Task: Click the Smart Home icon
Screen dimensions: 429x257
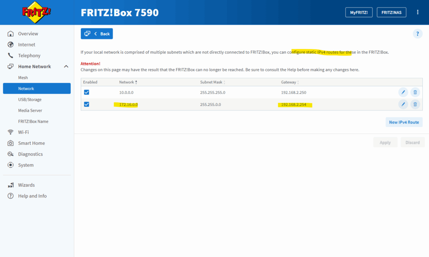Action: (x=10, y=143)
